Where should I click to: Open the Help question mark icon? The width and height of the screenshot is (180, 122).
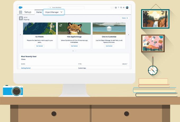click(x=118, y=8)
